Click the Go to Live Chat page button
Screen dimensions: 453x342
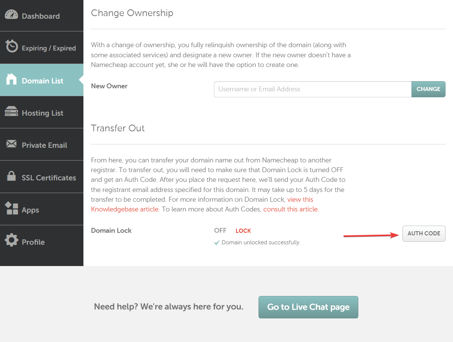(308, 307)
